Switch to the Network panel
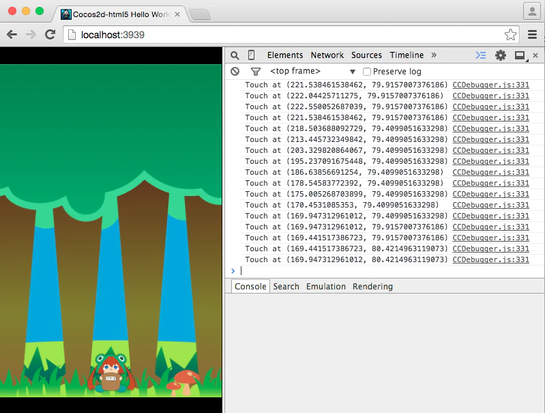The width and height of the screenshot is (545, 413). click(x=327, y=55)
